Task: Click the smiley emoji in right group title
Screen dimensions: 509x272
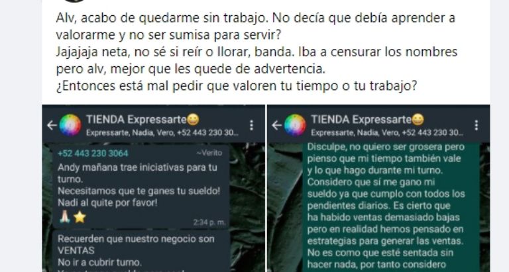Action: point(418,120)
